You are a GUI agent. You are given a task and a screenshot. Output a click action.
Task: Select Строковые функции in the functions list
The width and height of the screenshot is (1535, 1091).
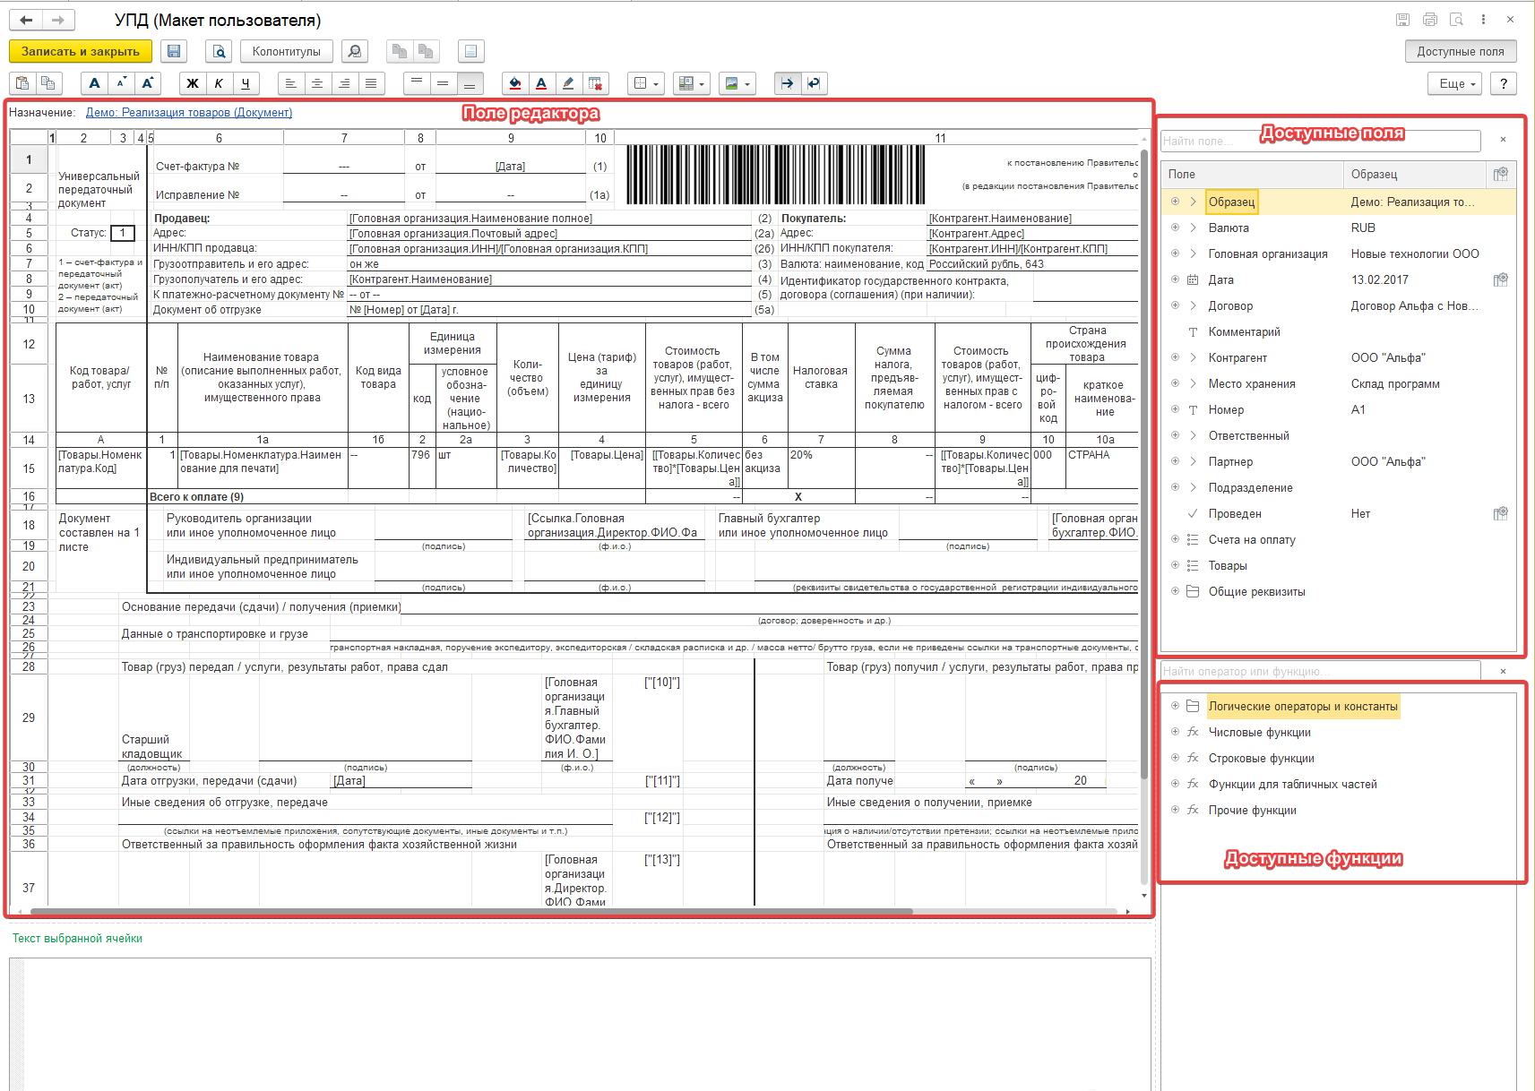tap(1261, 758)
